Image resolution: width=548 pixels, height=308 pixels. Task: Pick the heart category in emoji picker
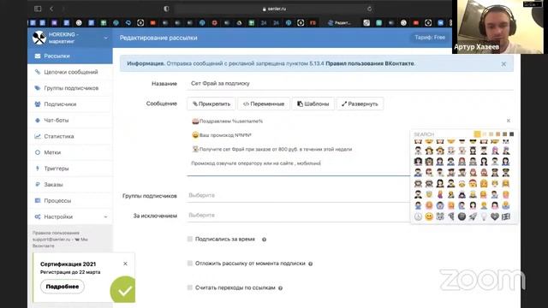(495, 216)
